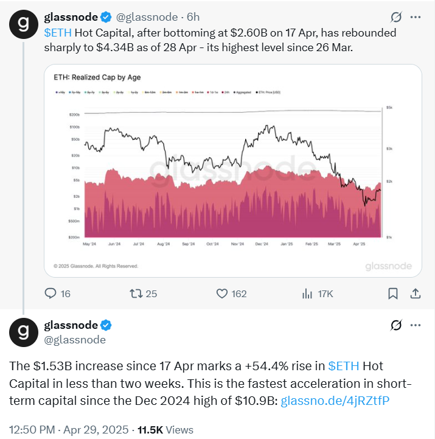Click the verified badge on the second tweet

(x=105, y=325)
